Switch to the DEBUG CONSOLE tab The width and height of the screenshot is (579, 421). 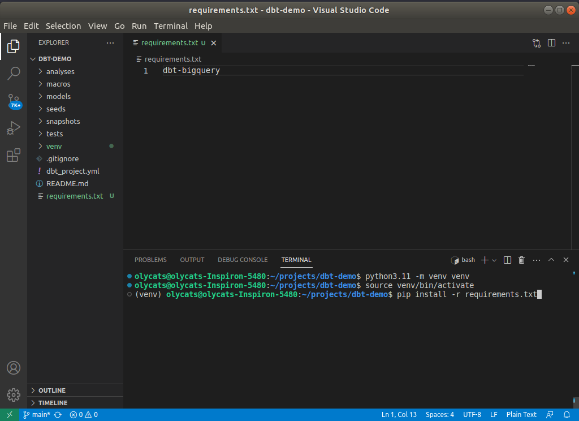243,260
